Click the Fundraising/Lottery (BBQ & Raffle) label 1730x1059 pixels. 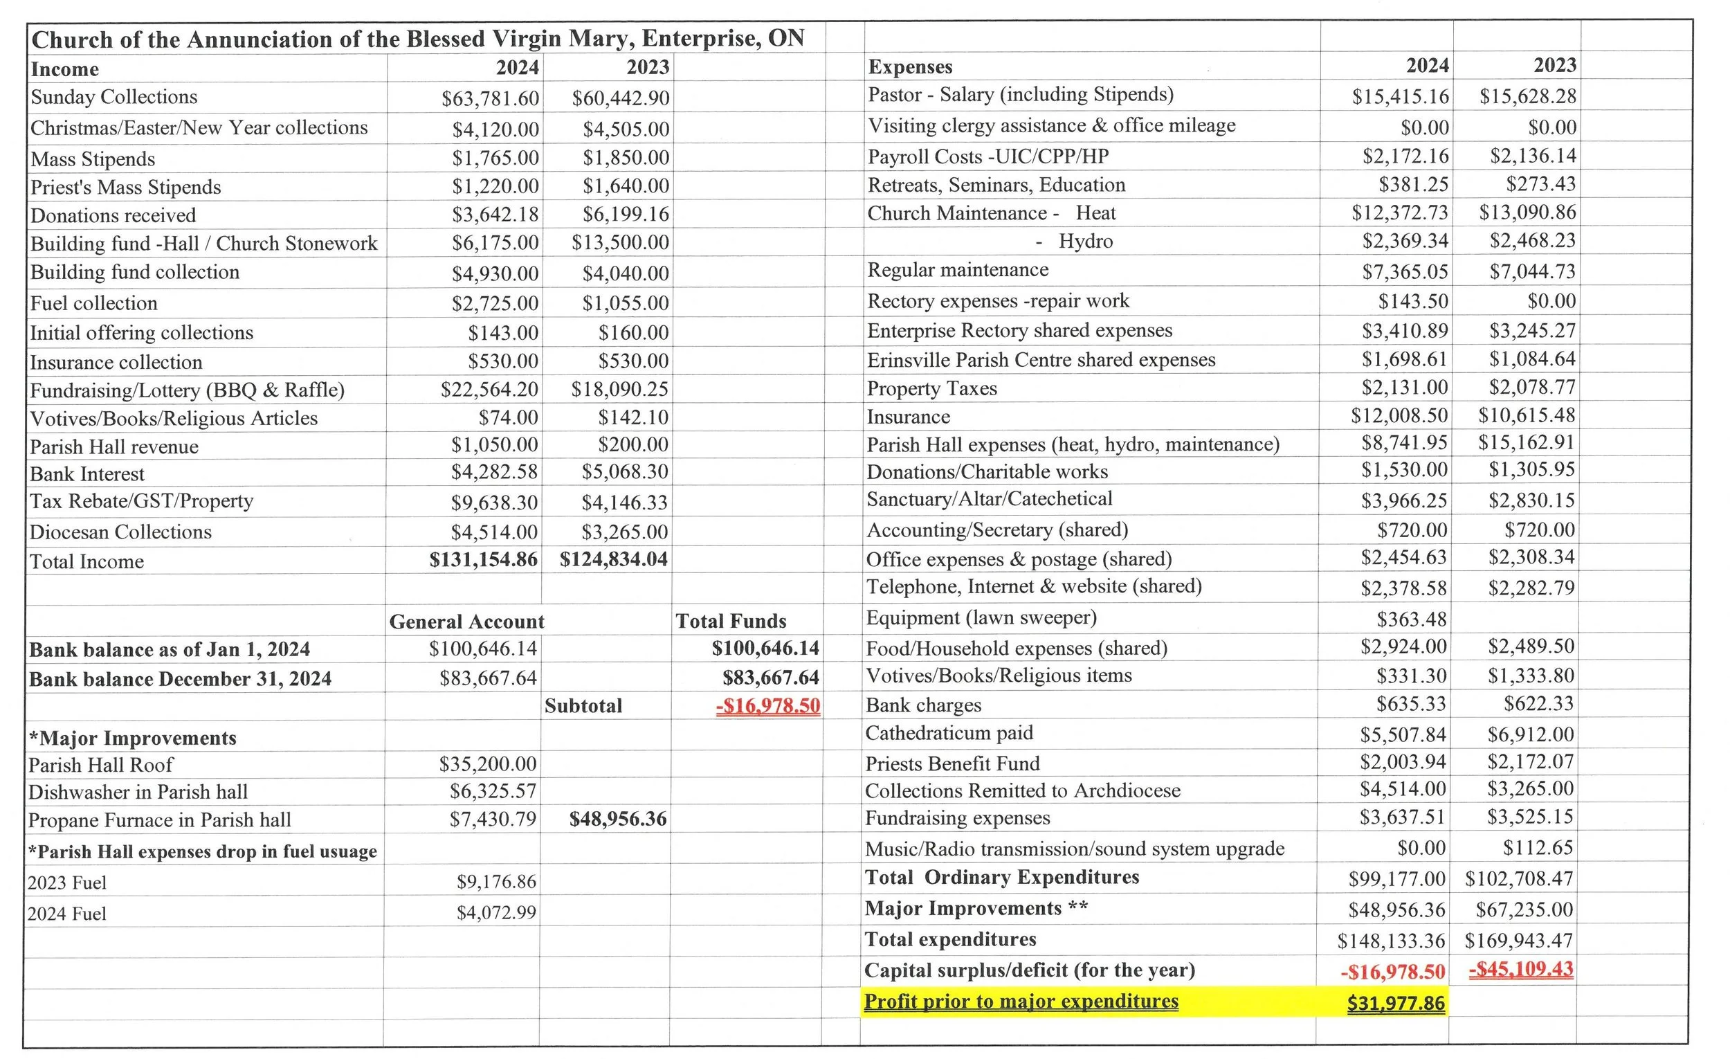187,390
